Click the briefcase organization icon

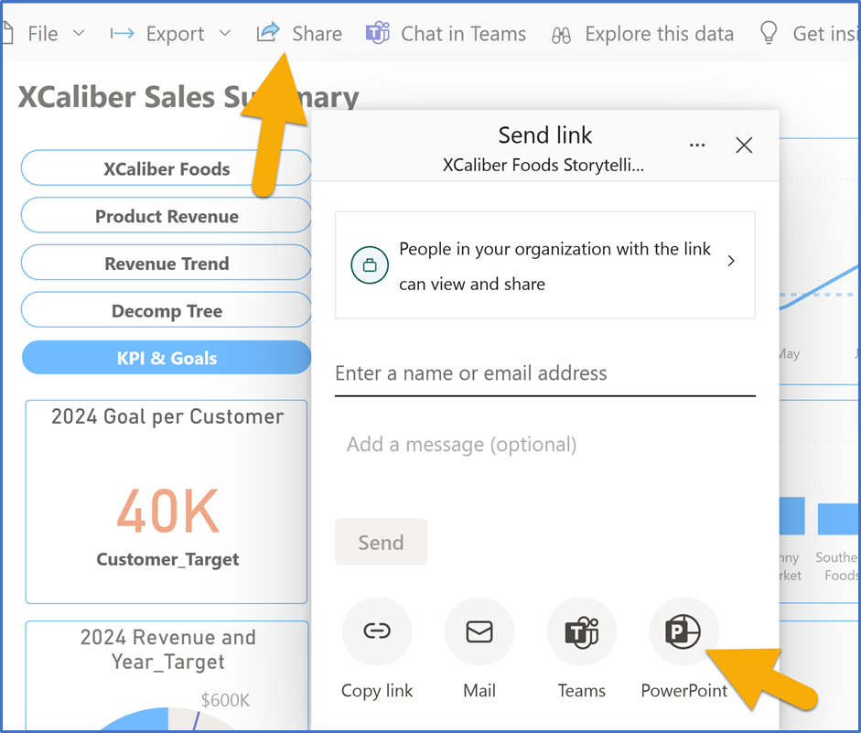click(x=370, y=265)
